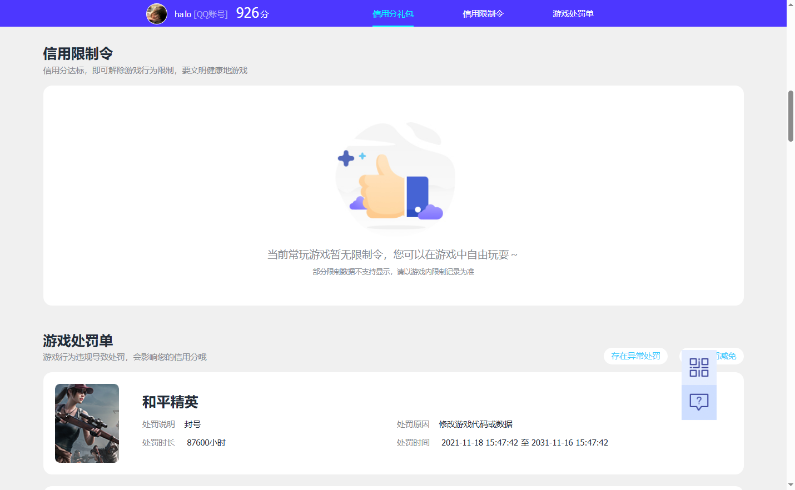Click the 处罚时长 field label
Screen dimensions: 795x490
pyautogui.click(x=158, y=443)
